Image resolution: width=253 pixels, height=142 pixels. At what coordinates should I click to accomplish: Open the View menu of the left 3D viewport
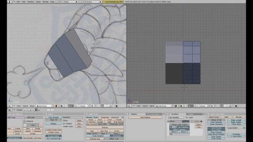tap(19, 106)
